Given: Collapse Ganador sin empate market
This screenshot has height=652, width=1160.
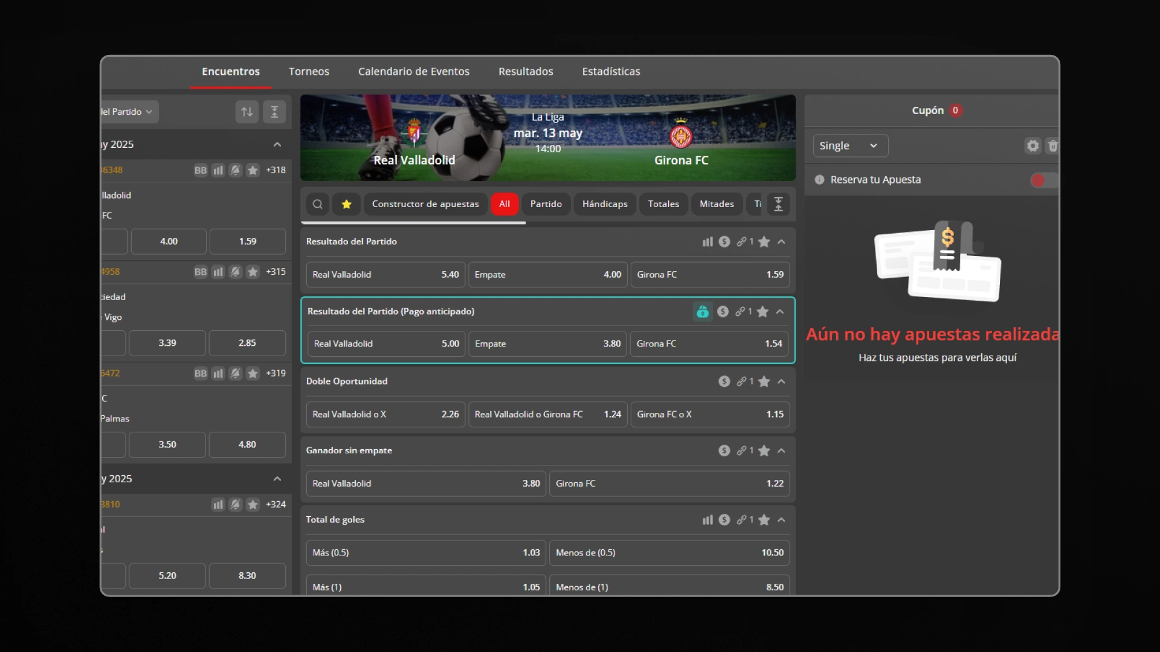Looking at the screenshot, I should click(781, 451).
